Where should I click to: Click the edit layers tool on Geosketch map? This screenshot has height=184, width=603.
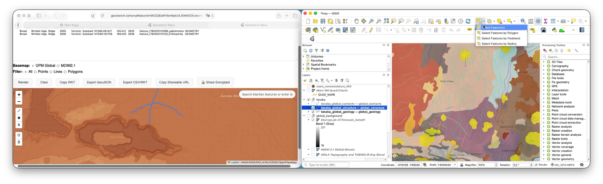click(19, 135)
